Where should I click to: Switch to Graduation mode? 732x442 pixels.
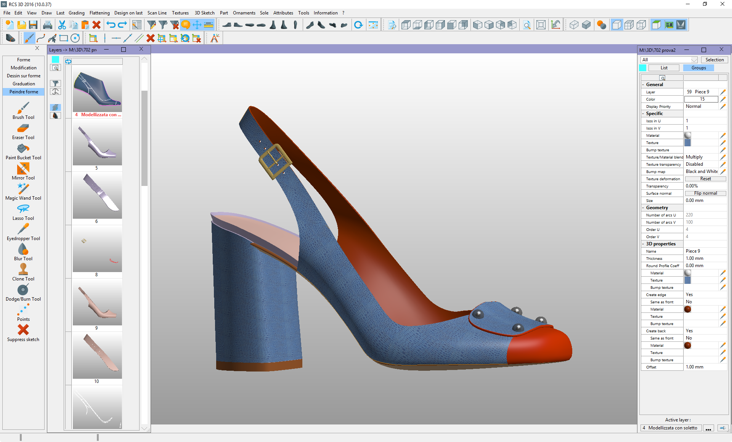click(24, 84)
